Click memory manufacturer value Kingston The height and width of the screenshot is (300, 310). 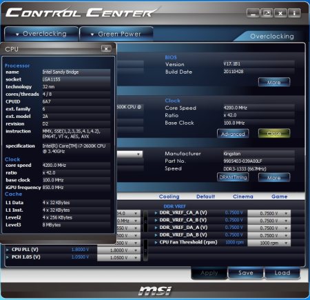232,154
